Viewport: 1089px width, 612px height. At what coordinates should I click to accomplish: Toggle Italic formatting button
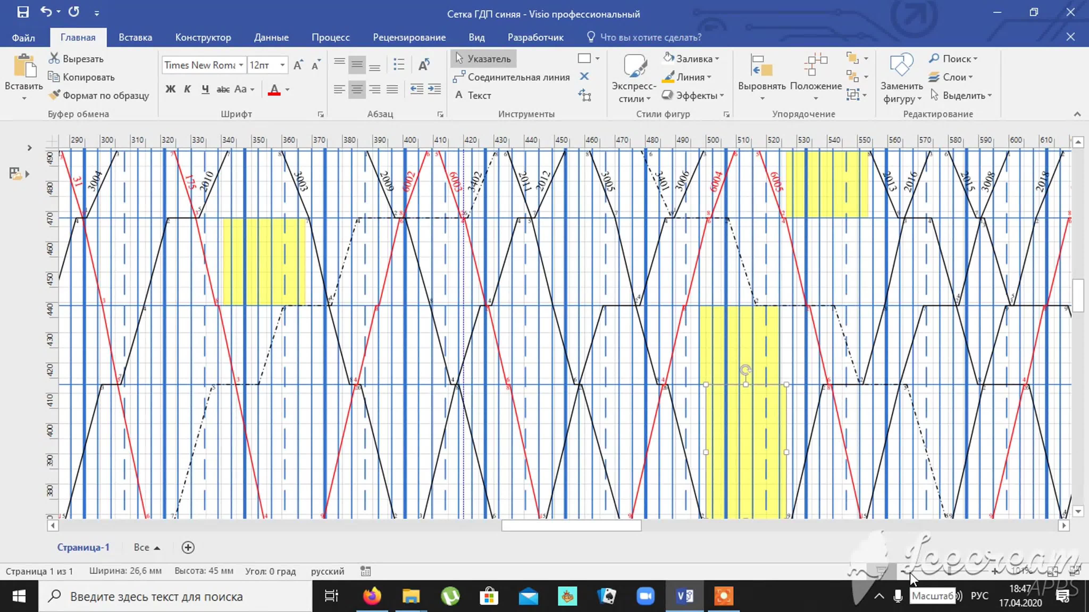[x=187, y=89]
